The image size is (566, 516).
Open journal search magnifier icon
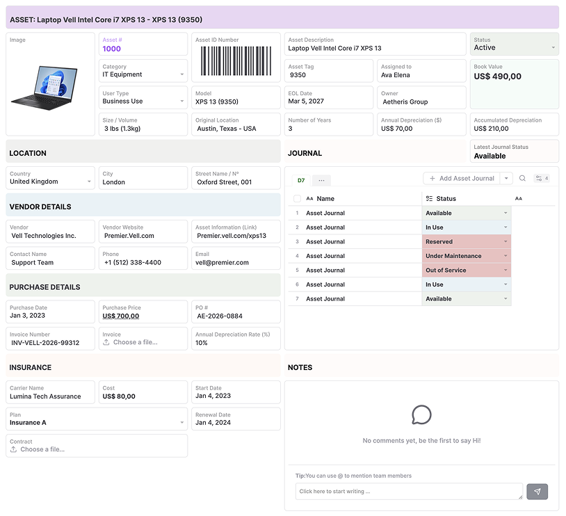coord(522,179)
